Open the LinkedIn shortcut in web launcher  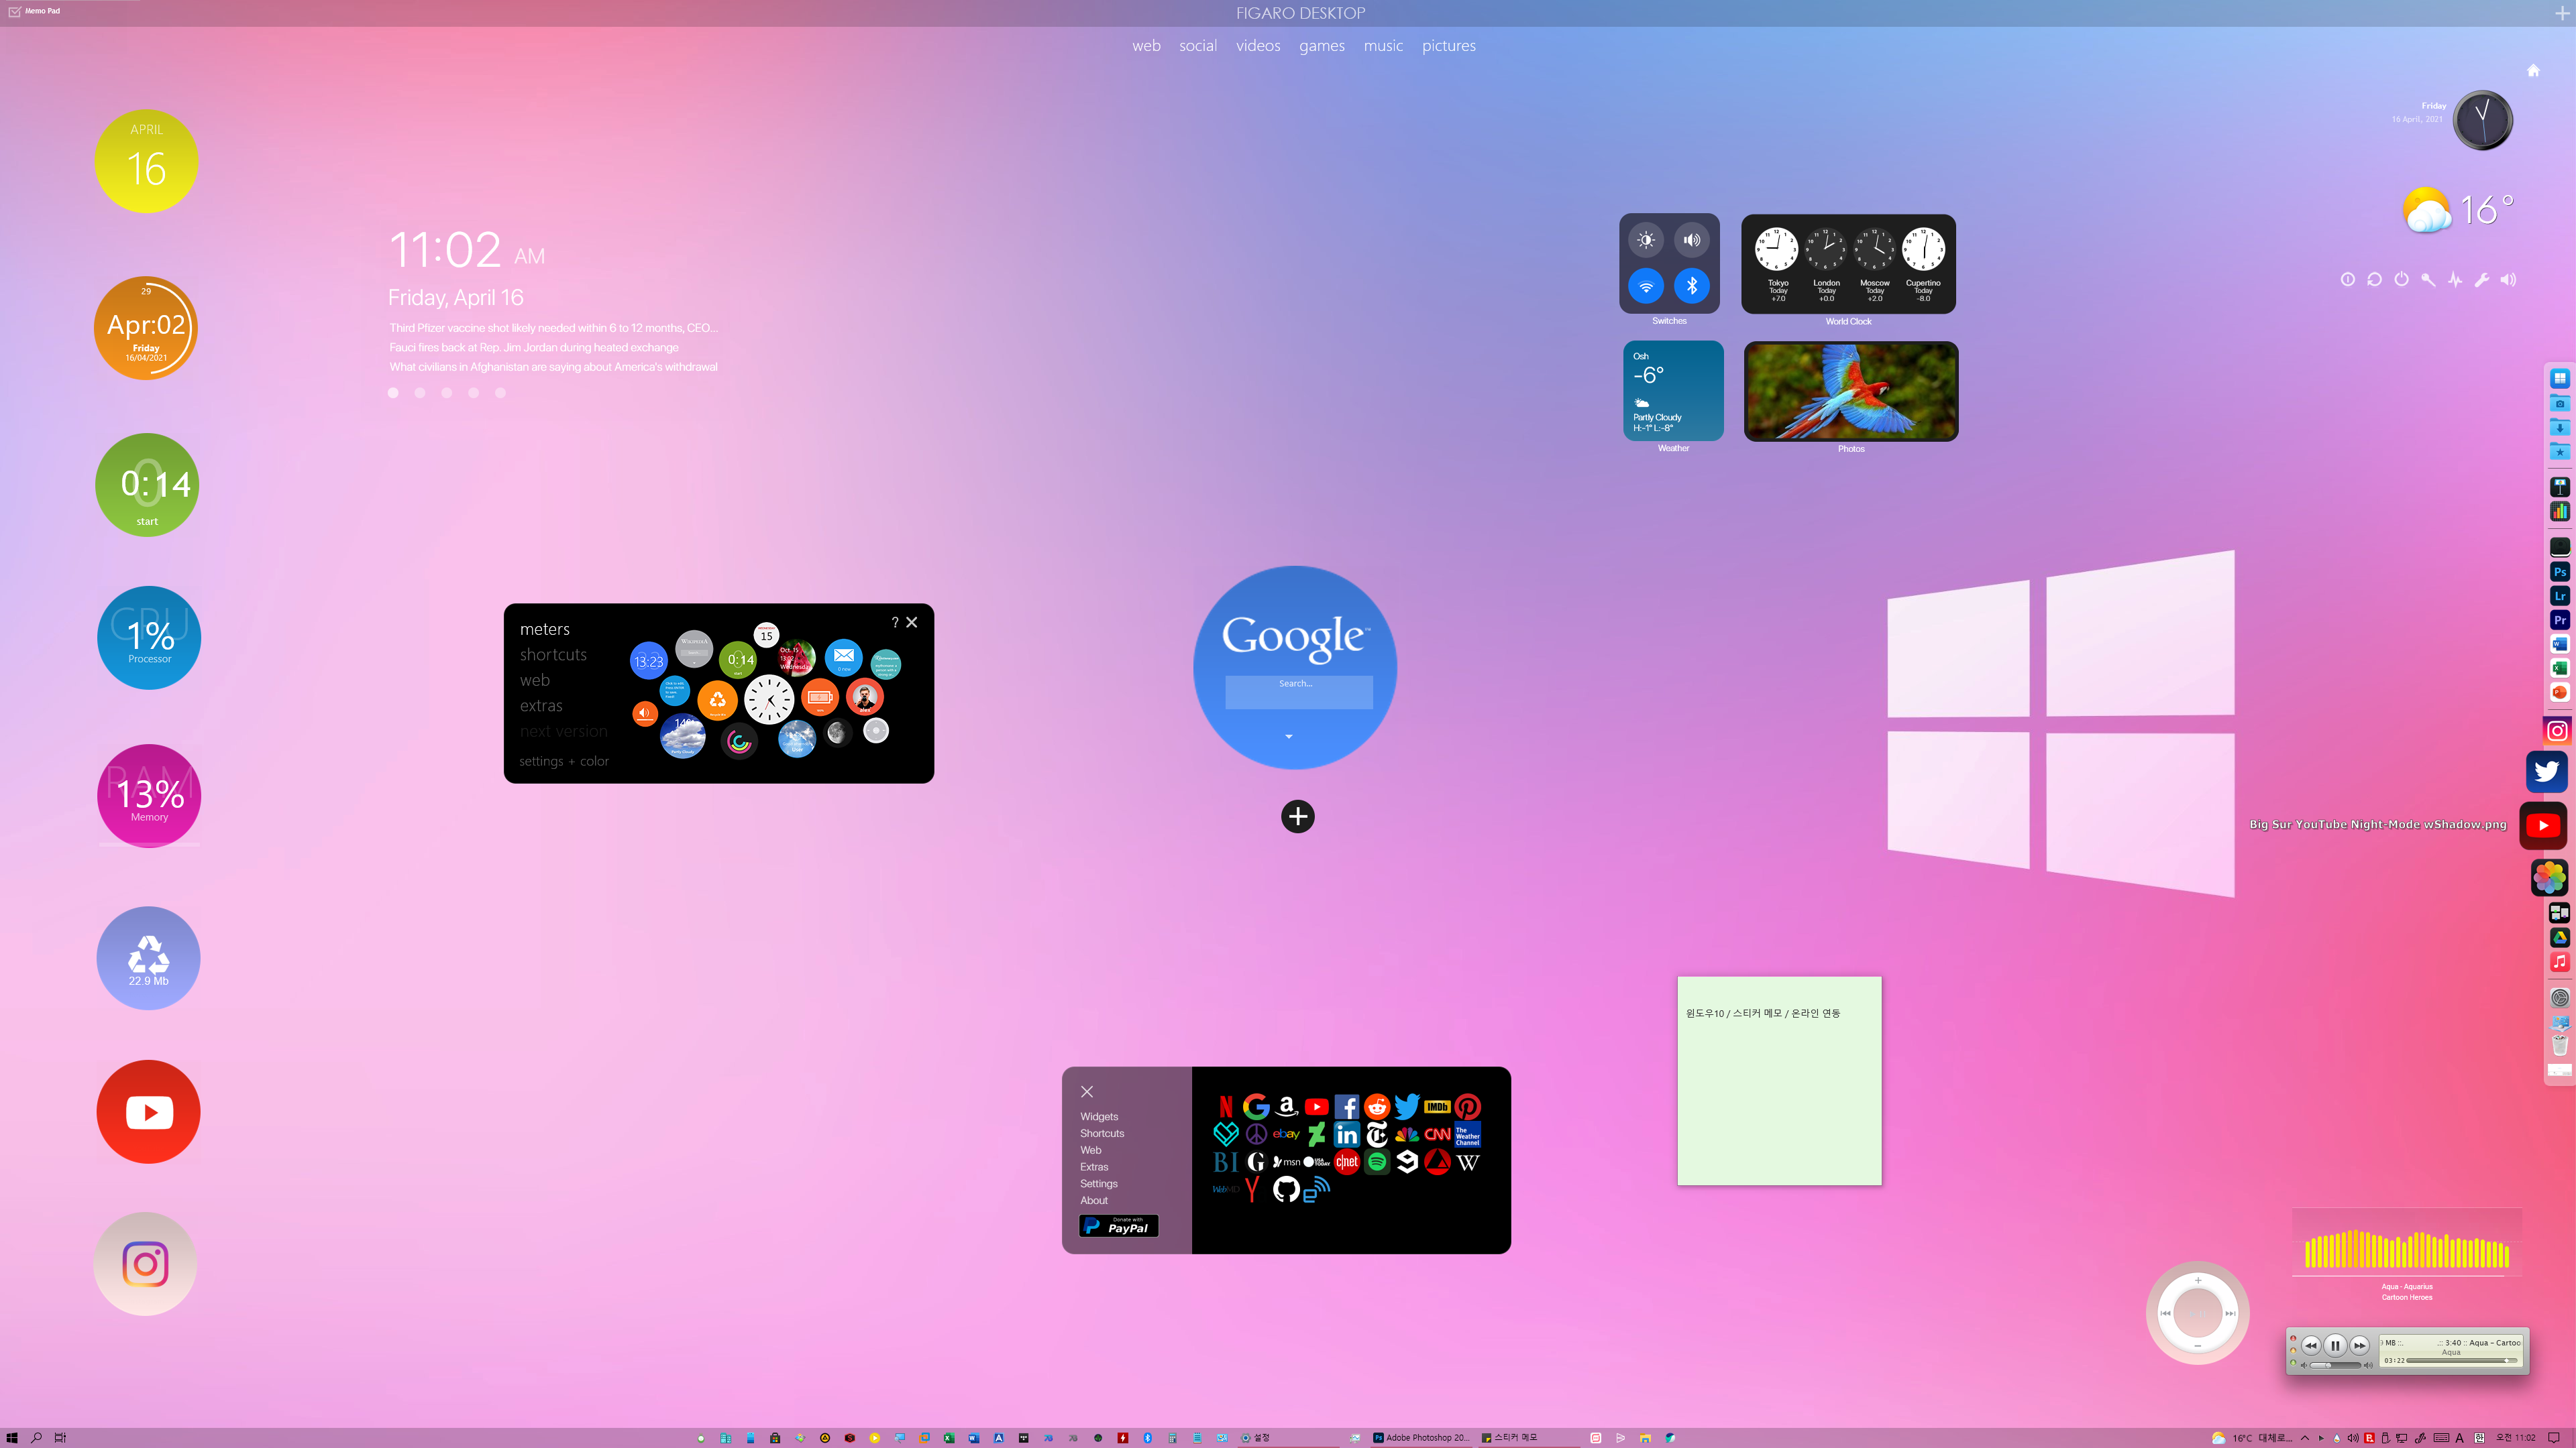(x=1347, y=1134)
